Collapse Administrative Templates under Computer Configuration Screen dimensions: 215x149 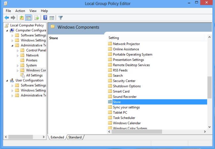point(12,46)
